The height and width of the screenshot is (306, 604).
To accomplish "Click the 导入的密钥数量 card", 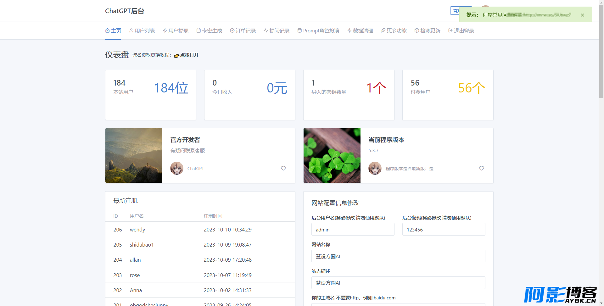I will click(x=349, y=95).
